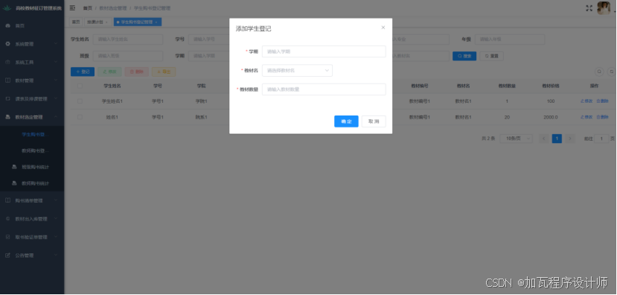
Task: Click the 取消 button in the dialog
Action: (374, 121)
